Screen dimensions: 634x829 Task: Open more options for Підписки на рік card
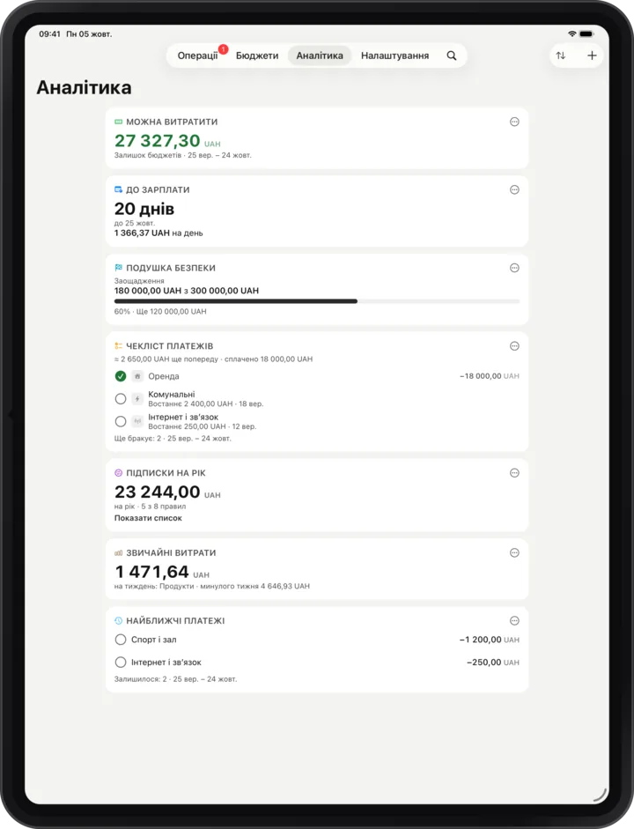pyautogui.click(x=514, y=473)
